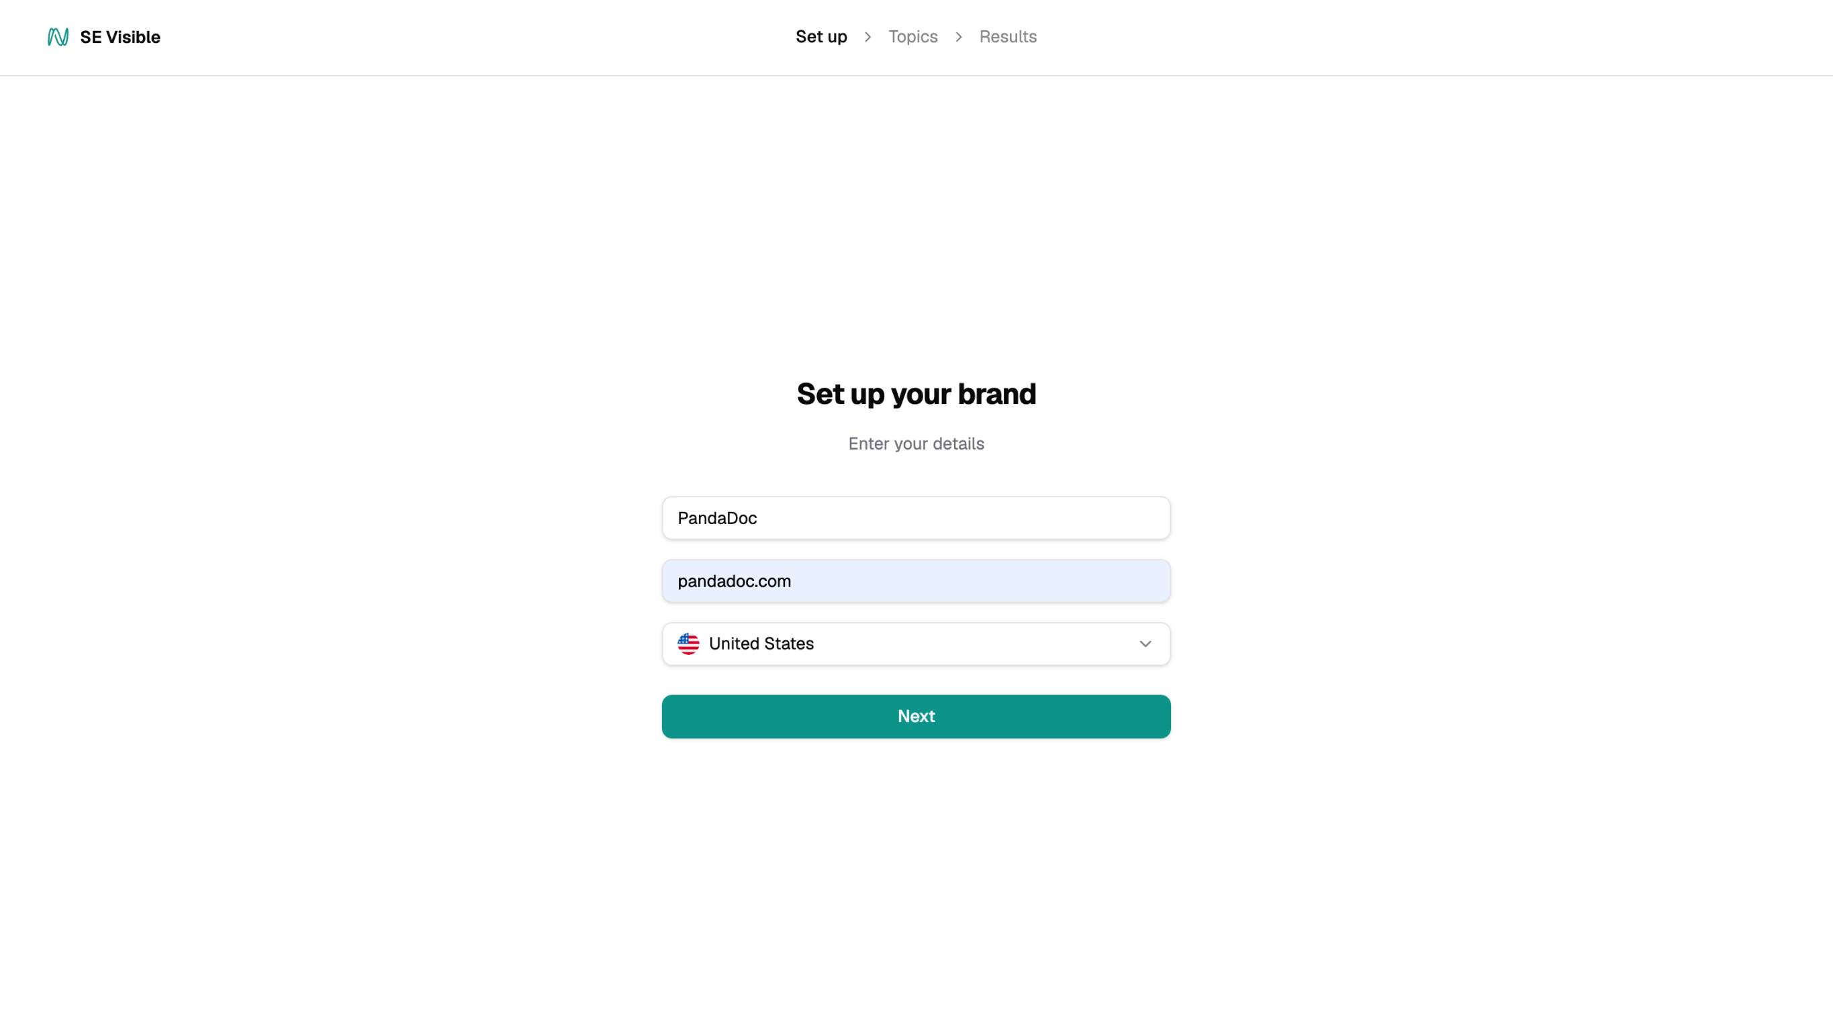Click the "United States" label text
1833x1028 pixels.
click(761, 644)
